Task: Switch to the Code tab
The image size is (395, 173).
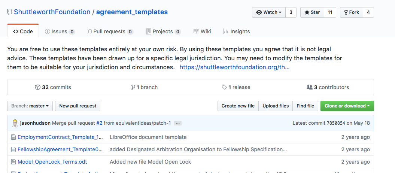Action: (23, 31)
